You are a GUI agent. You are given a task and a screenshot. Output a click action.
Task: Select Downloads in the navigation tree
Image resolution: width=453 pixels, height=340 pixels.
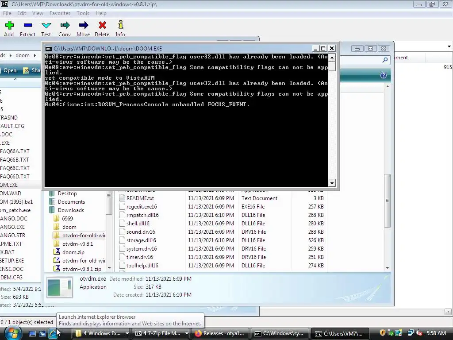[71, 210]
